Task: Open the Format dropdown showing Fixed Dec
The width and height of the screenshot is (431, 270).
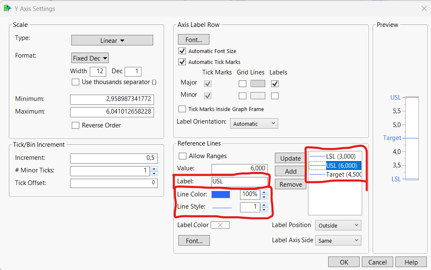Action: pos(90,58)
